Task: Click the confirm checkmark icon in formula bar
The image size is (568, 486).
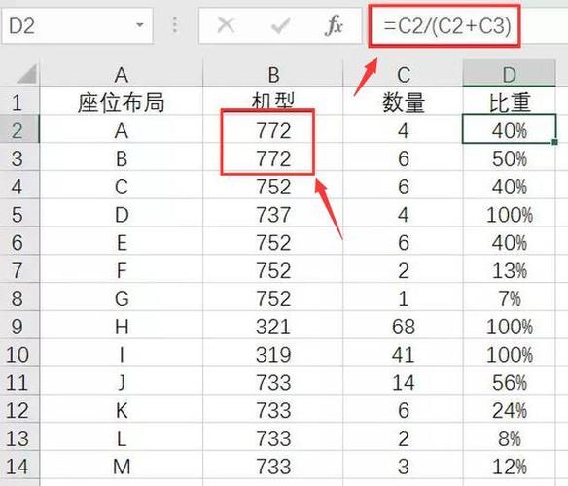Action: click(280, 25)
